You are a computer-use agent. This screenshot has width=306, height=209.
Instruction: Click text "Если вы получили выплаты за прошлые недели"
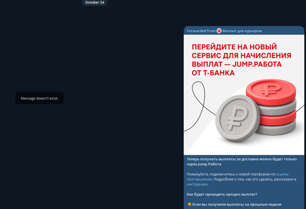[x=237, y=204]
